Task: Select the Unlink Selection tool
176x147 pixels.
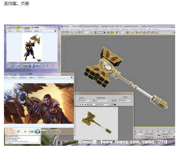Action: pos(76,33)
